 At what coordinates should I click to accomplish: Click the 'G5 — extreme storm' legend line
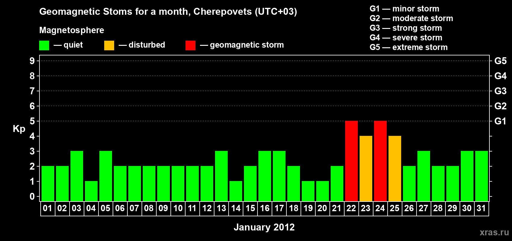409,47
